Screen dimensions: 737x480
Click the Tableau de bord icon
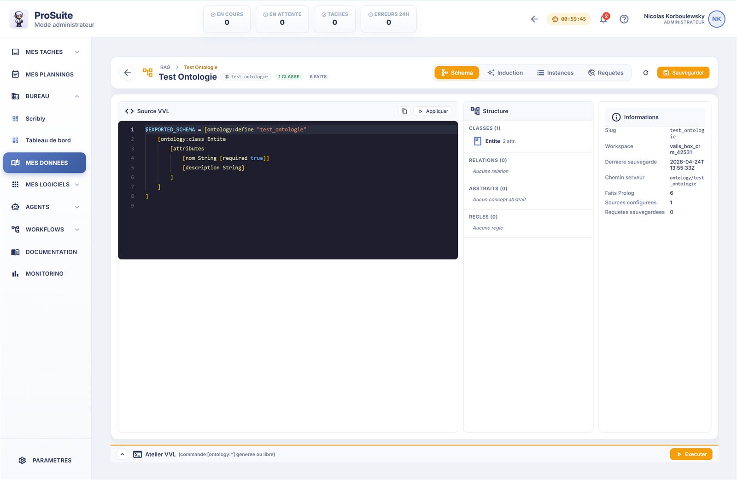click(15, 140)
